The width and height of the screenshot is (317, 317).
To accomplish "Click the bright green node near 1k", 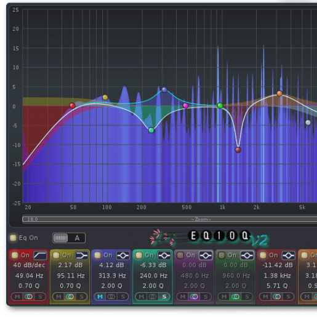I will pos(220,106).
